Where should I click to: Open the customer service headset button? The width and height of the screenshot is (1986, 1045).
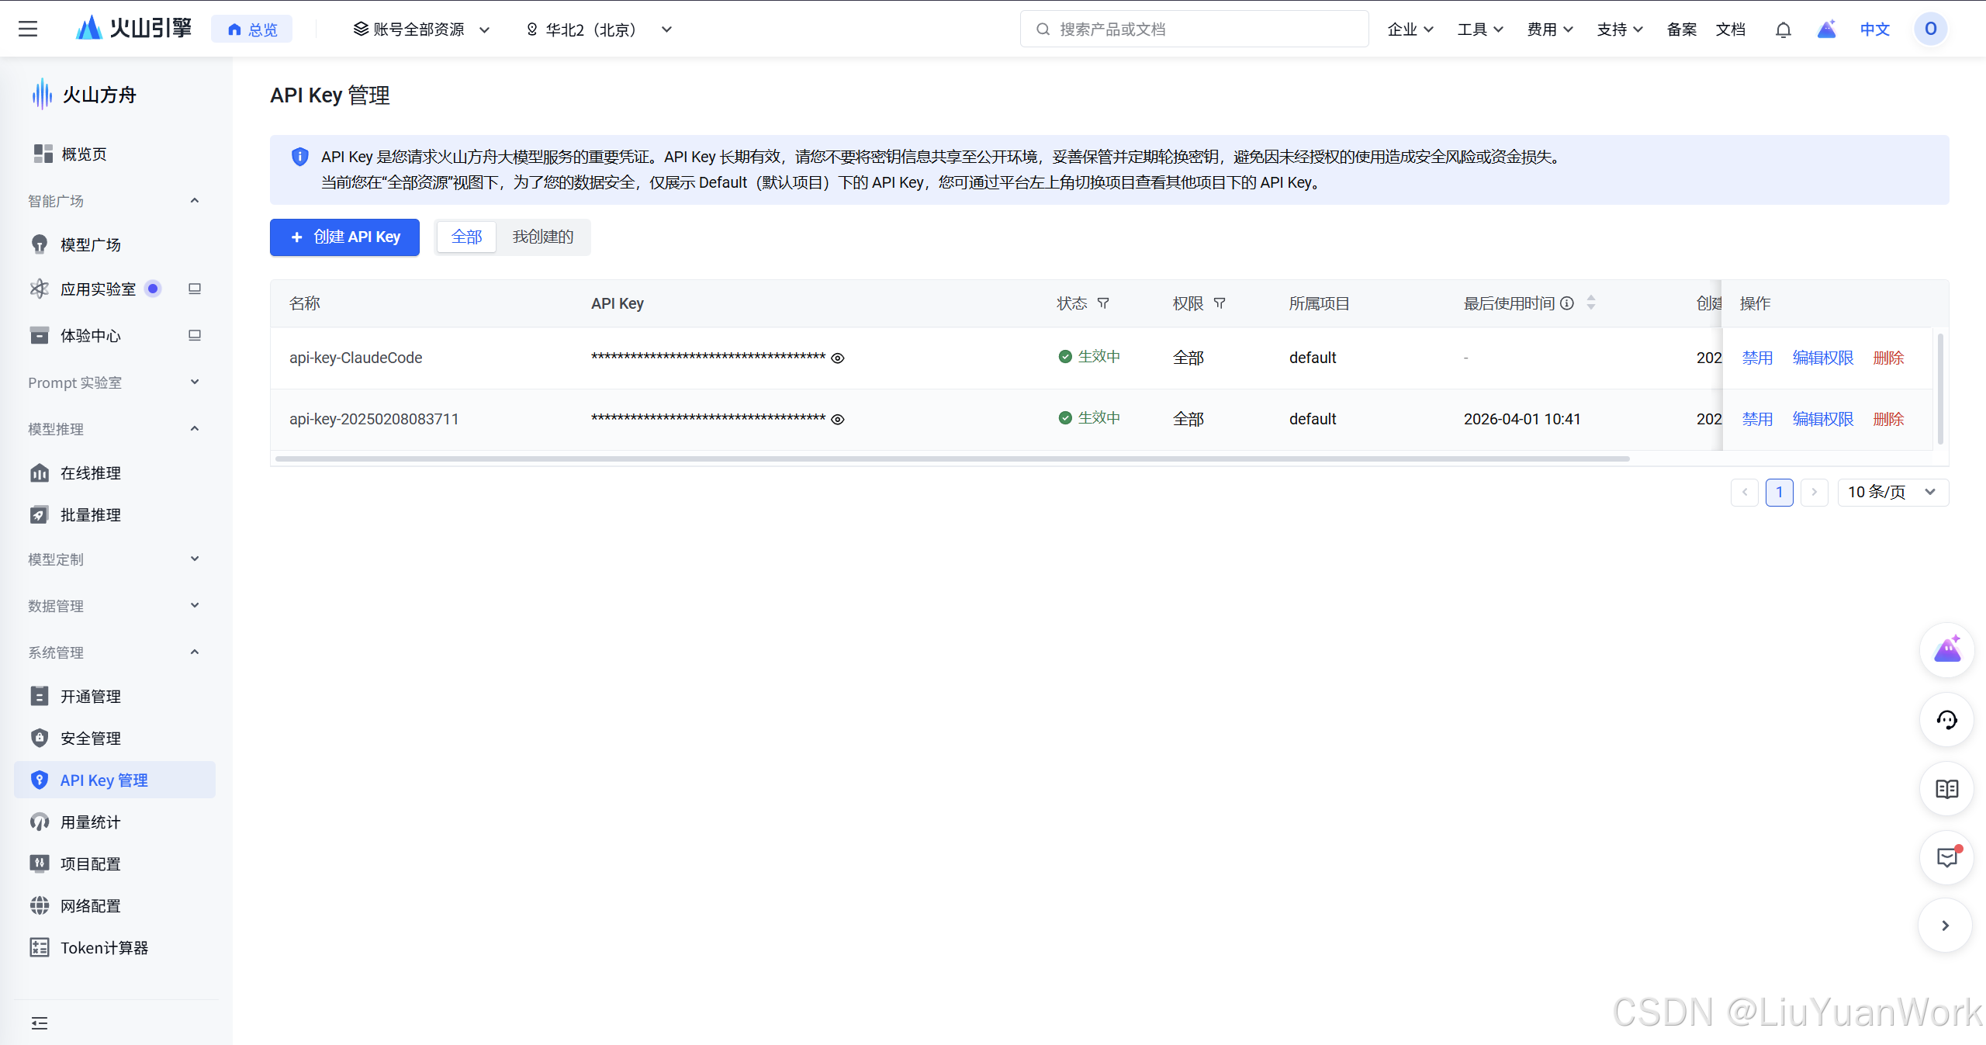click(x=1947, y=720)
